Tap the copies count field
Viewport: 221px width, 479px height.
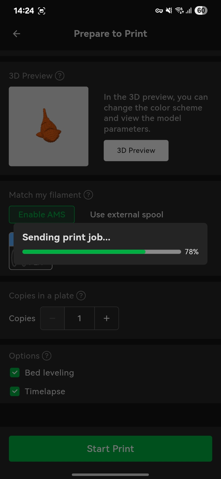pos(79,318)
